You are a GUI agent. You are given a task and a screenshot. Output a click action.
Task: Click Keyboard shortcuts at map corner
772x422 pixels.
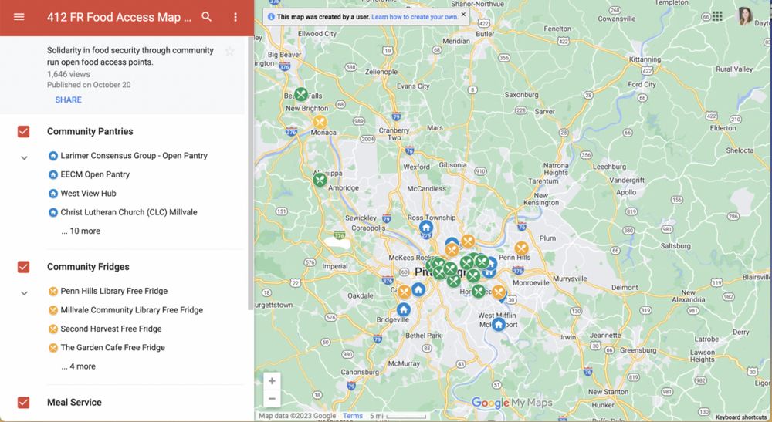click(x=741, y=417)
